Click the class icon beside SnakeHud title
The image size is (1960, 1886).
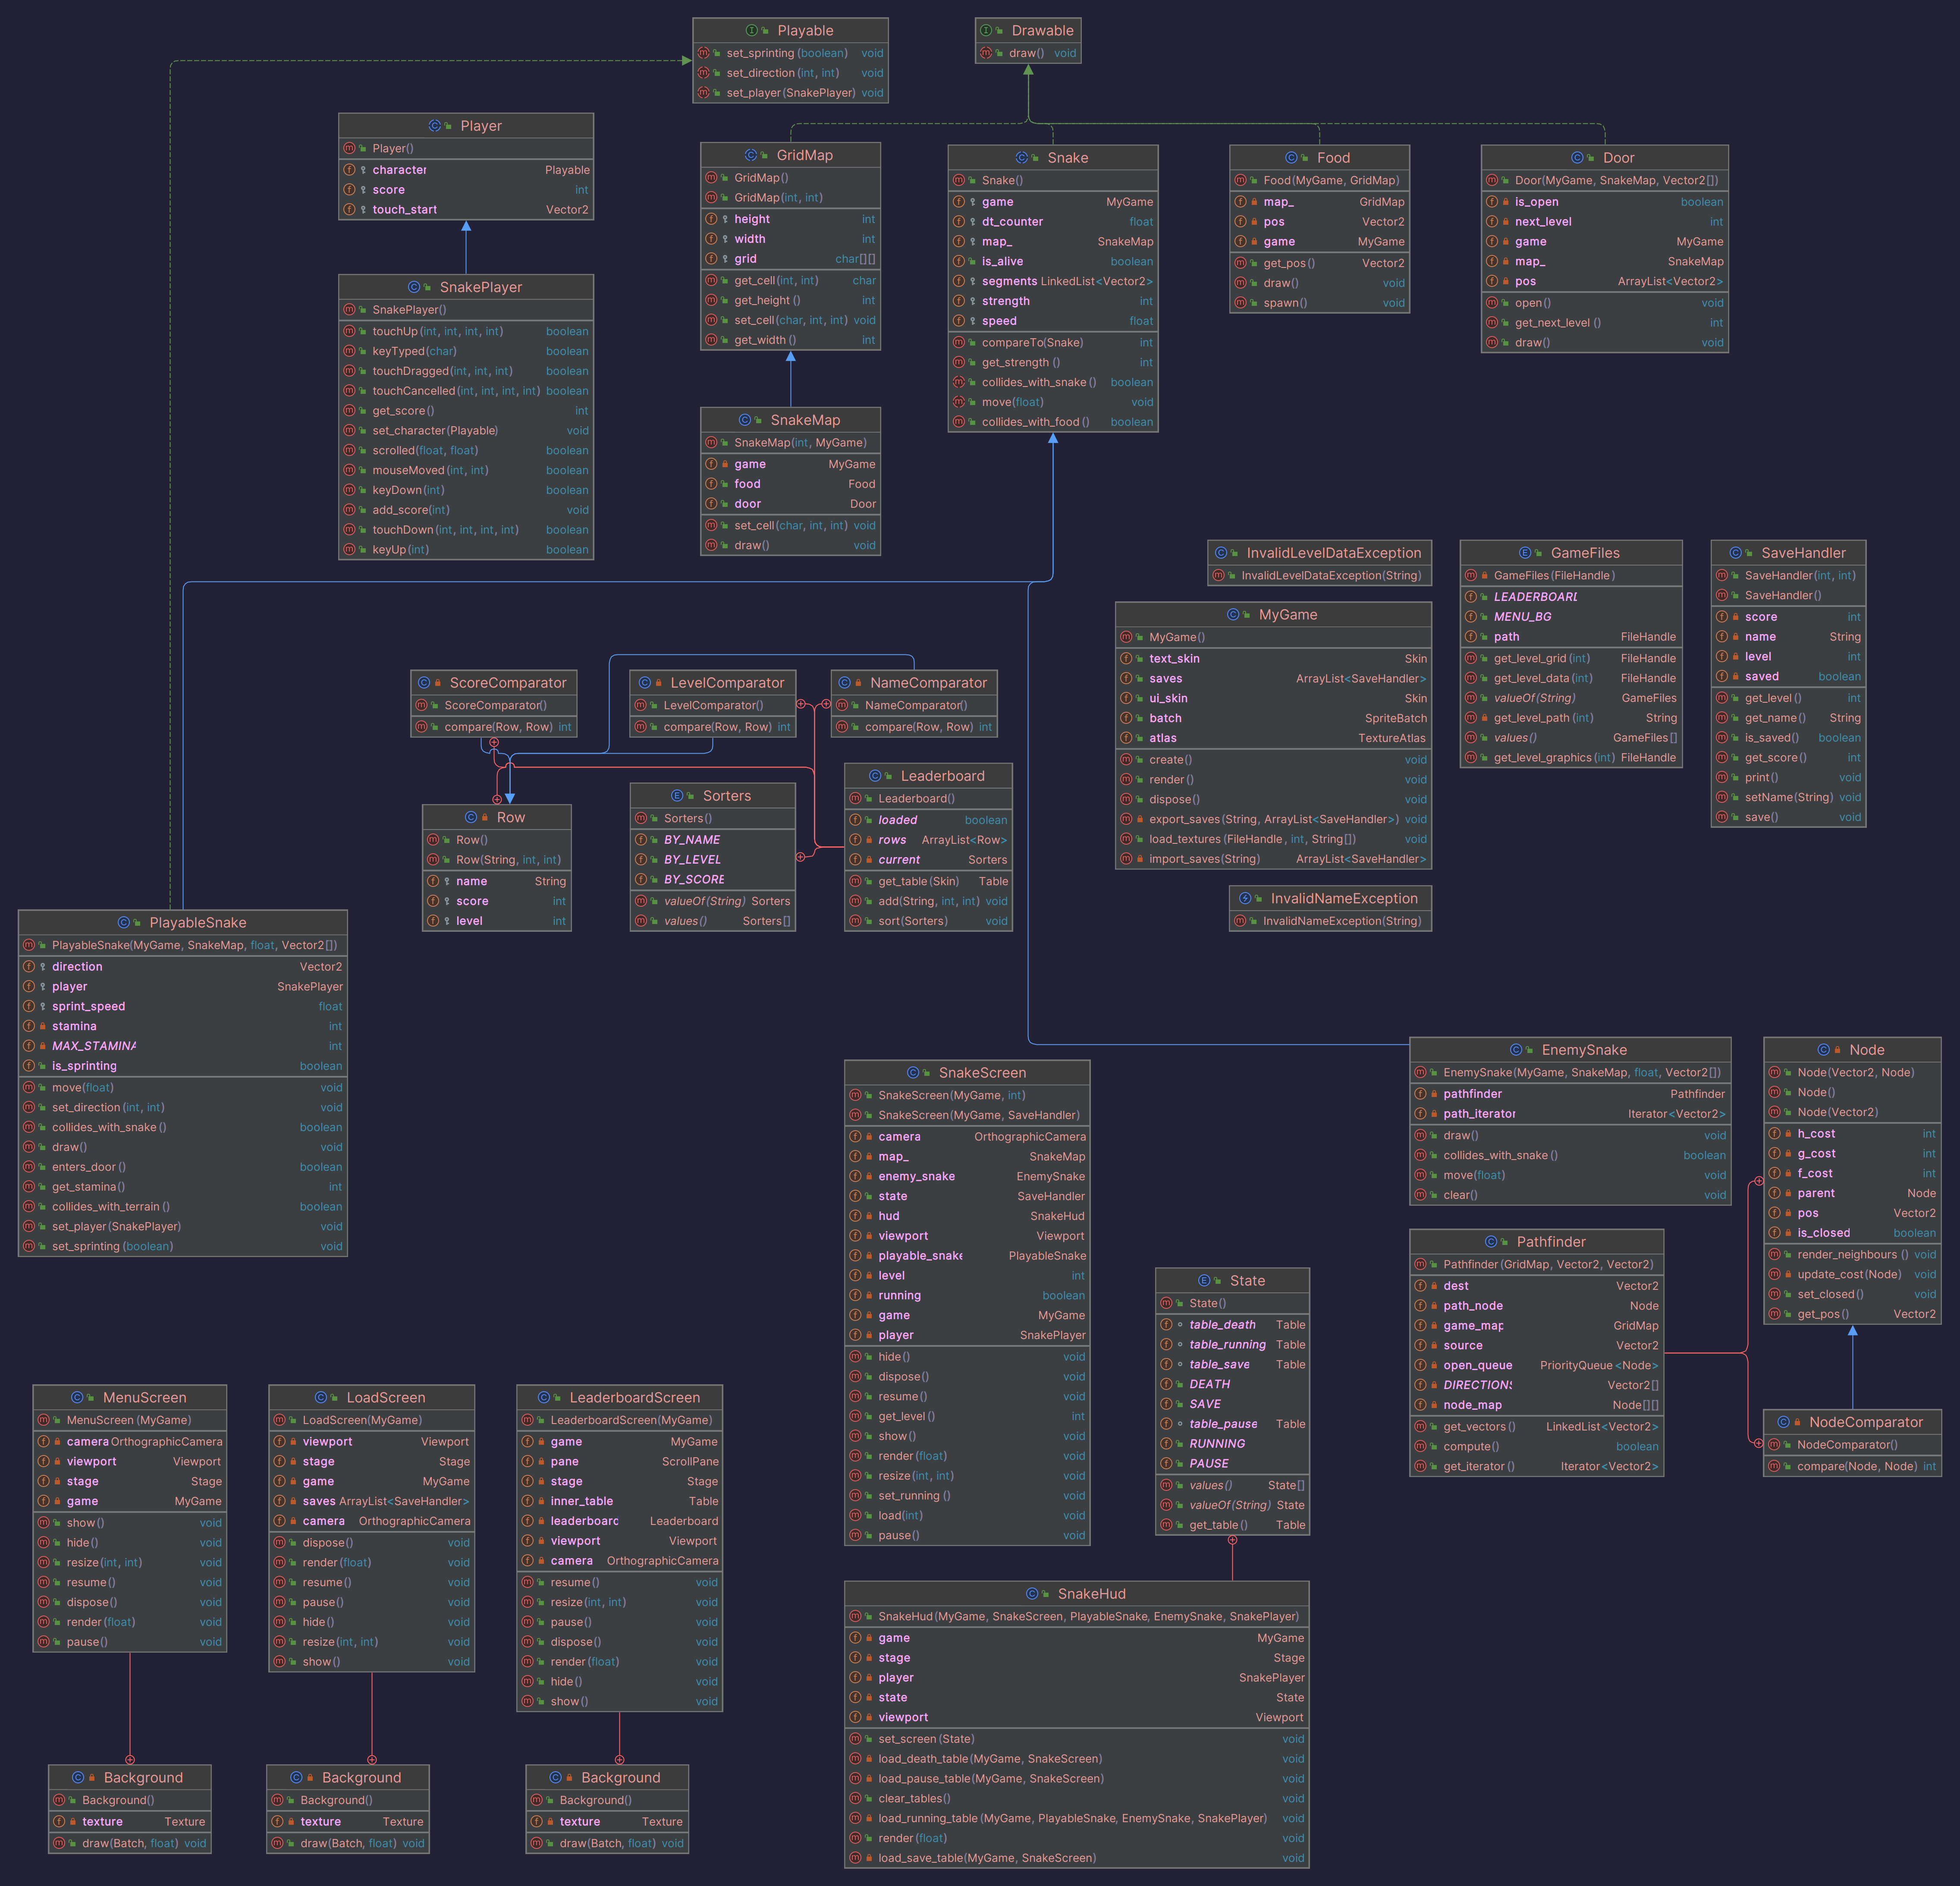point(1032,1594)
